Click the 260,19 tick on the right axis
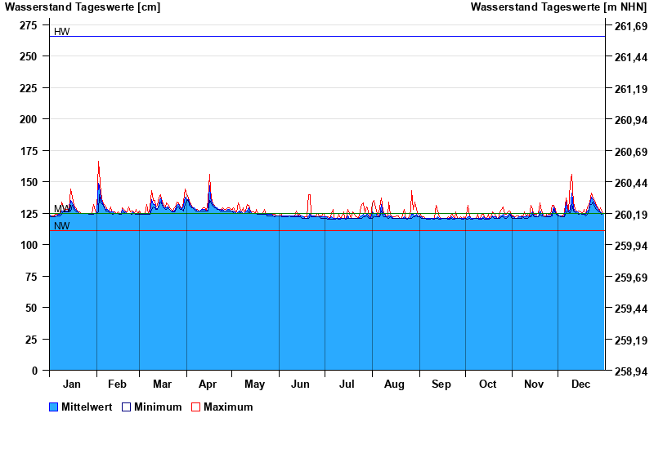654x449 pixels. coord(629,215)
